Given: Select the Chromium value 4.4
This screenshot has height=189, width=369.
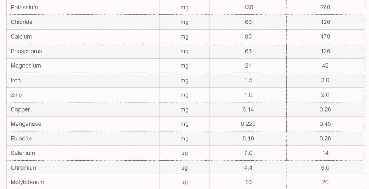Looking at the screenshot, I should [248, 168].
